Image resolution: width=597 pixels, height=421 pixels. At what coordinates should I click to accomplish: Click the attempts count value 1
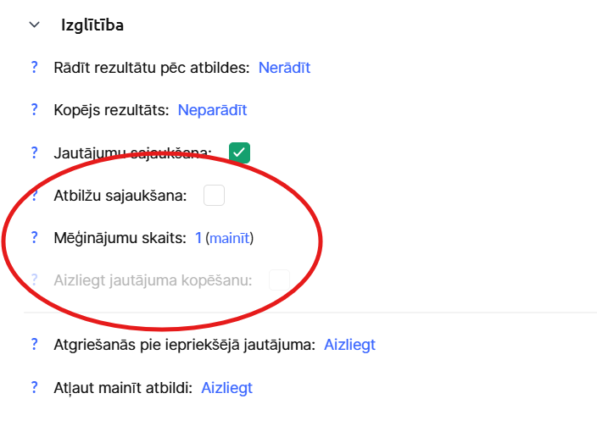tap(198, 238)
